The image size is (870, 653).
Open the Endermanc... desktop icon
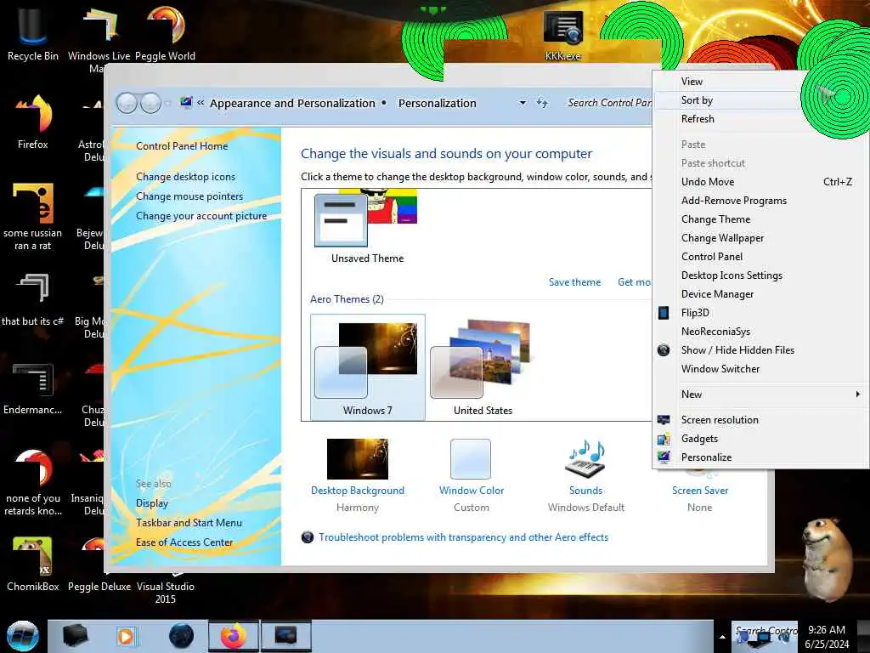coord(33,389)
